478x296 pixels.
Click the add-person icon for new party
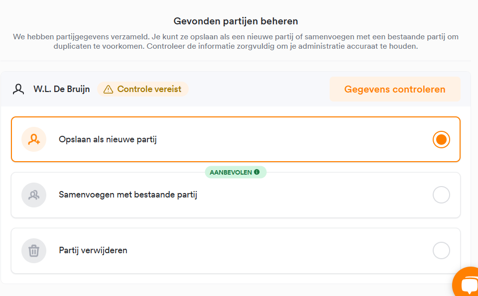coord(34,139)
